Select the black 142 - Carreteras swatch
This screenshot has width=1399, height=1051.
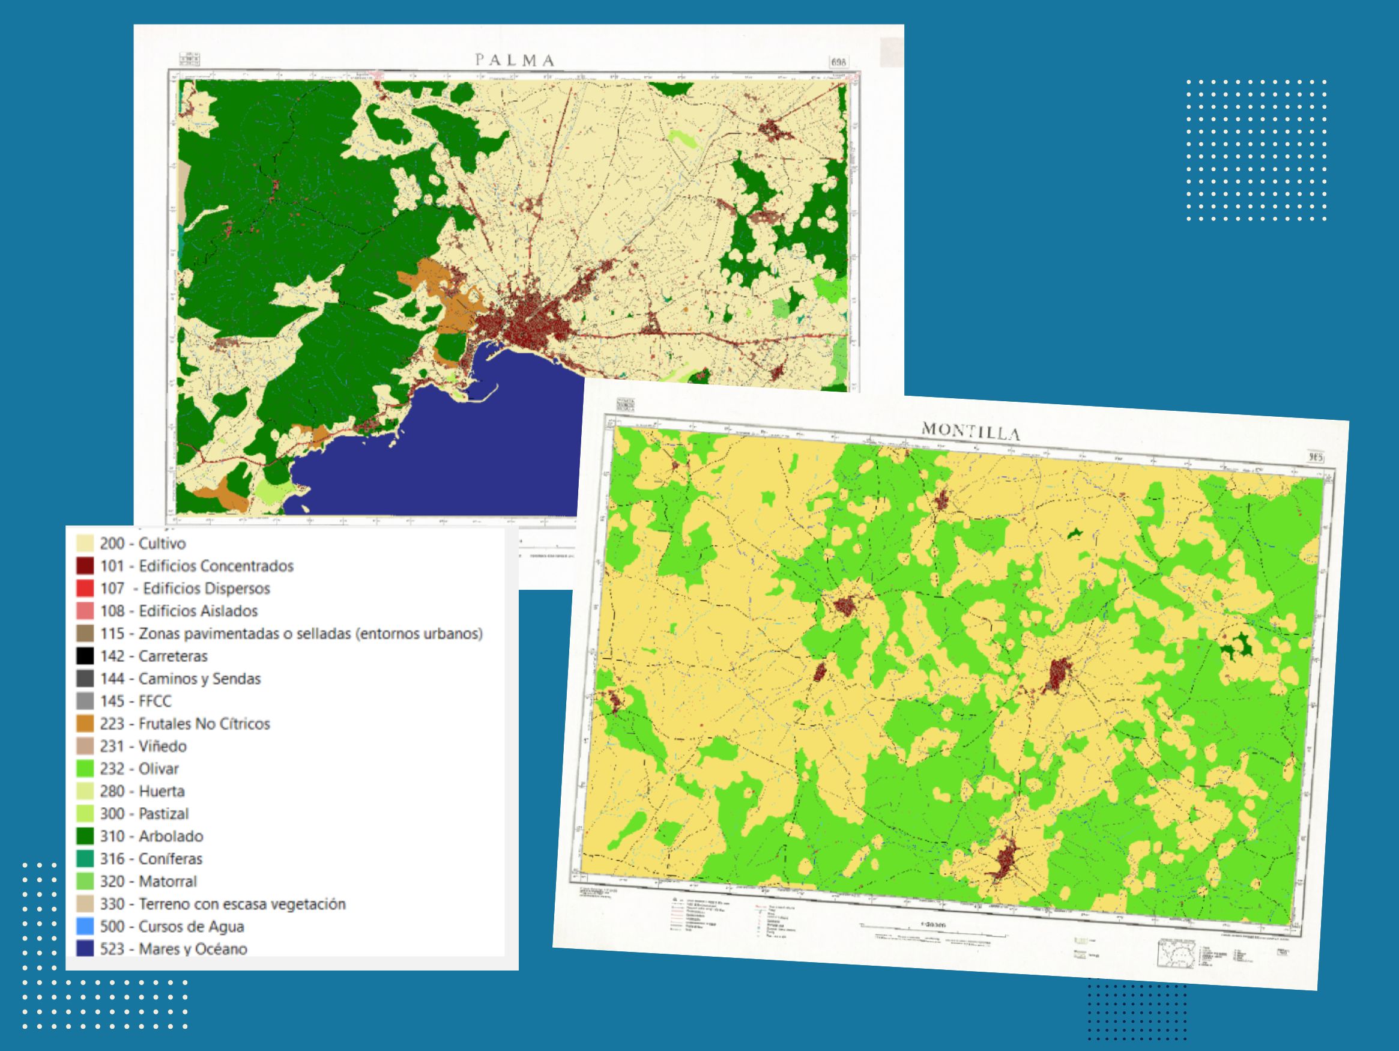point(85,656)
